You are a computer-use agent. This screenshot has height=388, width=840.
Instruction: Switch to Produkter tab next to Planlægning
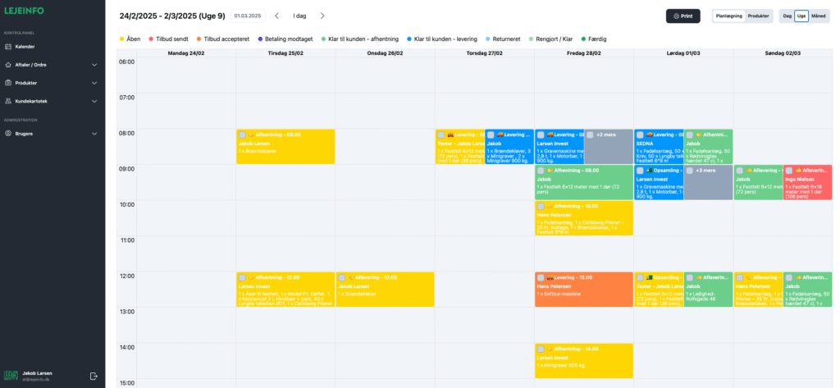click(758, 16)
